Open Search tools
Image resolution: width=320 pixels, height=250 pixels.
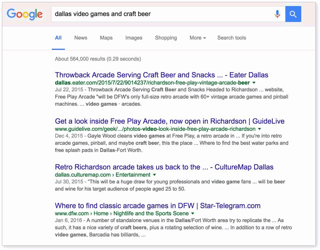tap(232, 38)
